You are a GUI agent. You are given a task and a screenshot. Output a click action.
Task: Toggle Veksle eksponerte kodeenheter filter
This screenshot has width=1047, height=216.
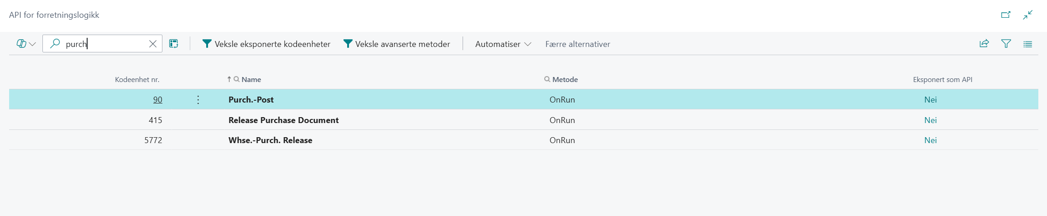point(266,44)
